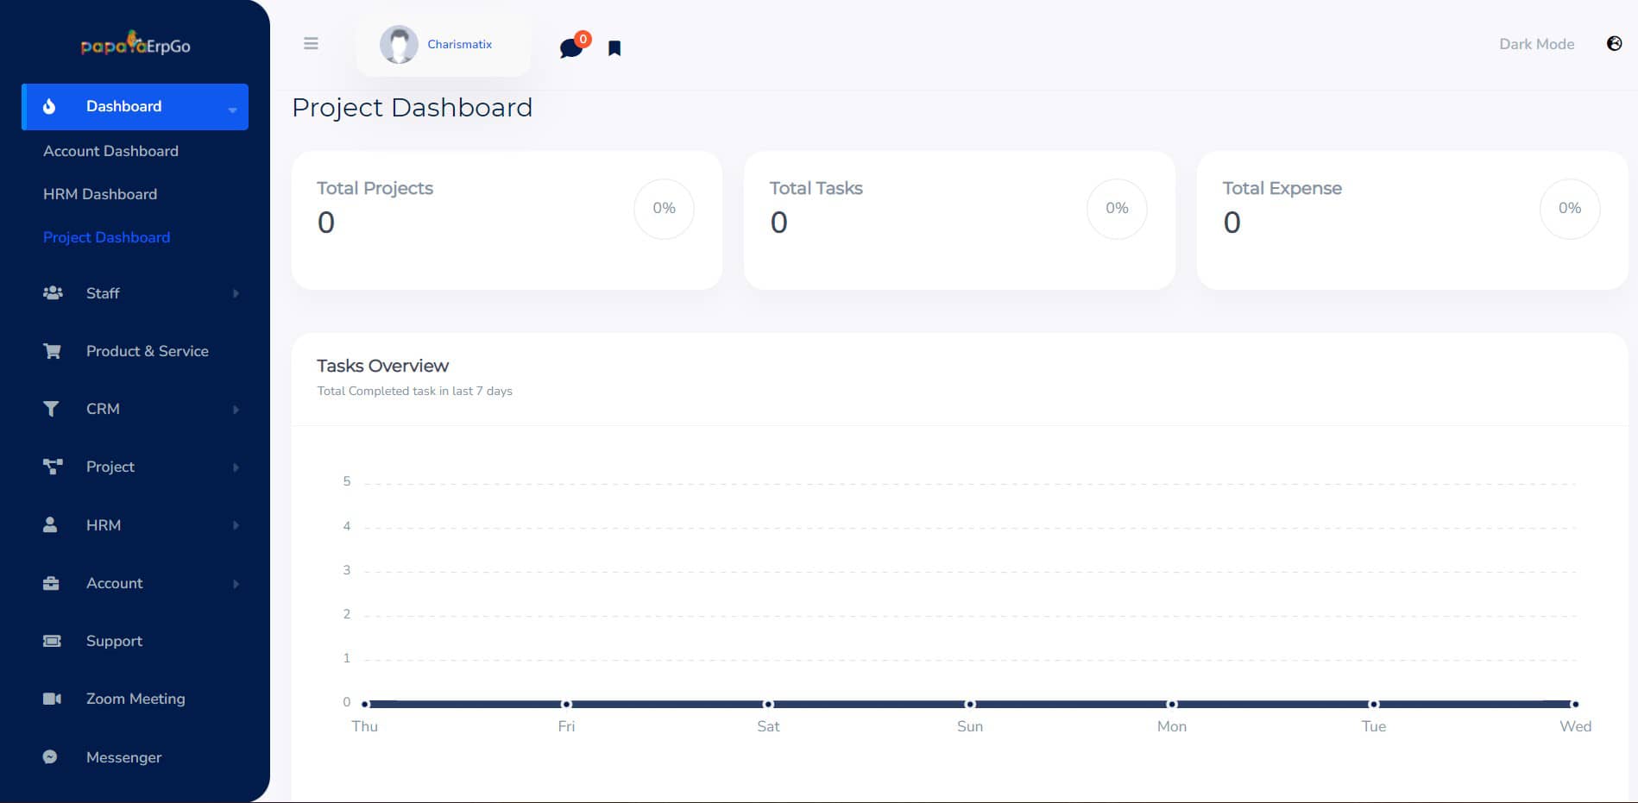1638x803 pixels.
Task: Open Product & Service menu
Action: tap(148, 351)
